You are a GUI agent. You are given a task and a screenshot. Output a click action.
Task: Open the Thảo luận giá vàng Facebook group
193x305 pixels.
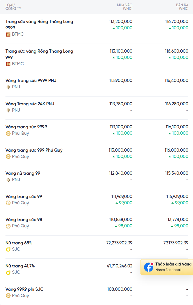point(167,267)
